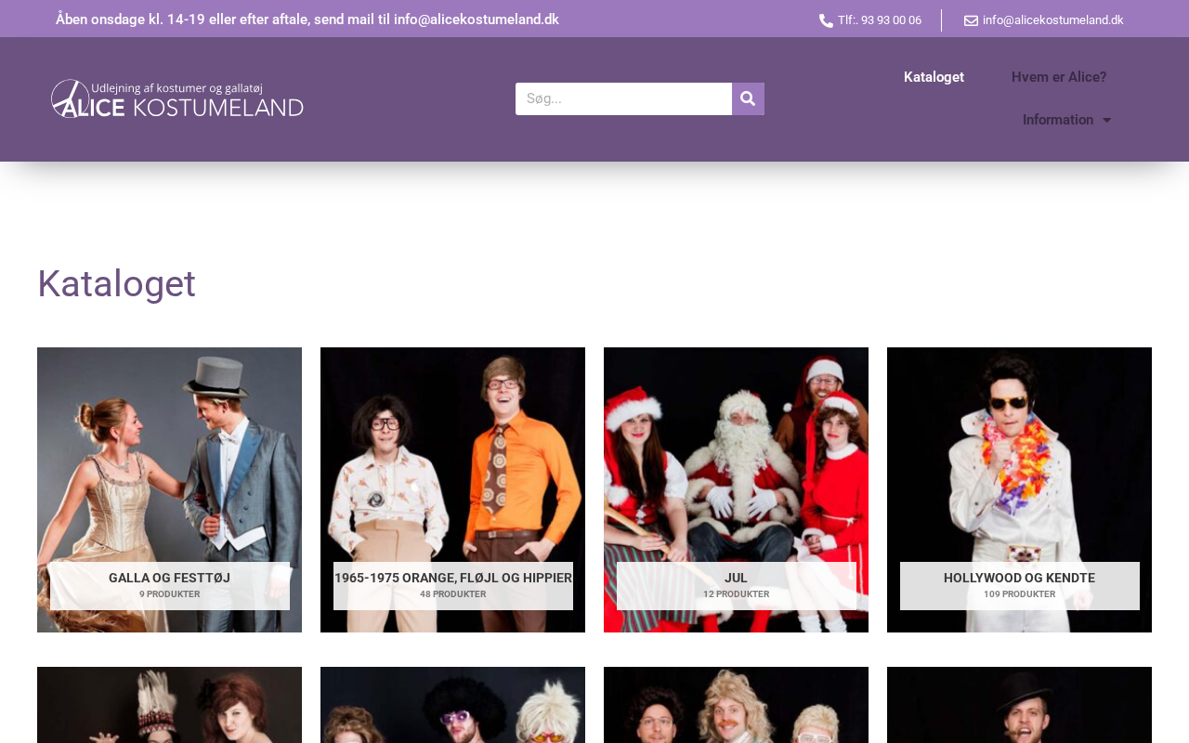Click the envelope icon in top bar

[971, 20]
